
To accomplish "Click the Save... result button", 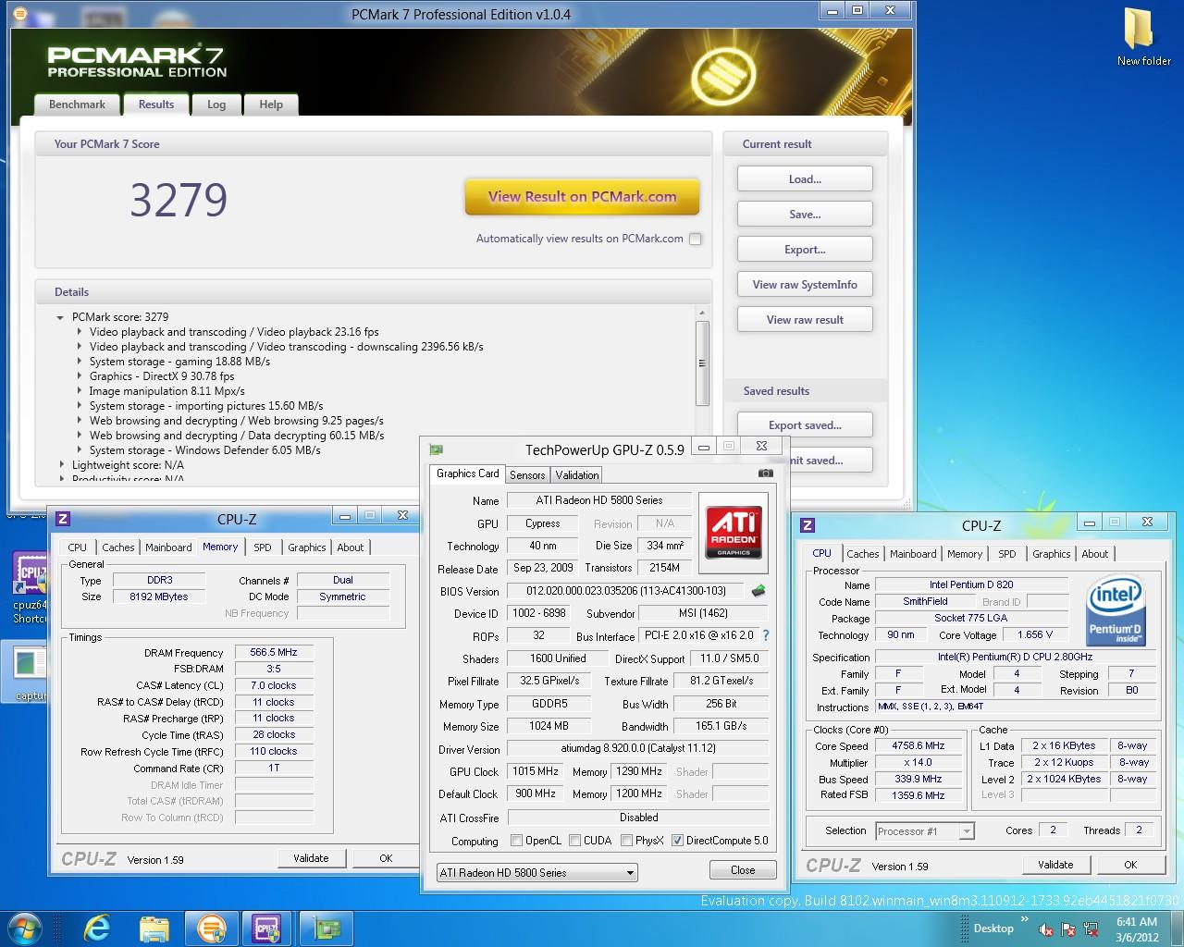I will point(805,215).
